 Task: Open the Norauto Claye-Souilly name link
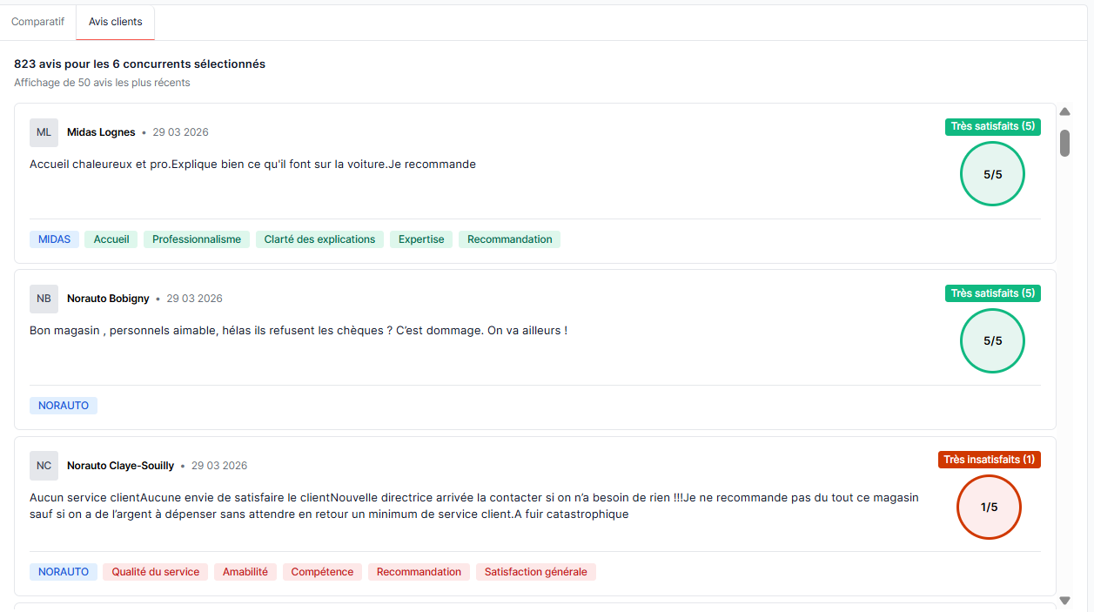tap(120, 466)
